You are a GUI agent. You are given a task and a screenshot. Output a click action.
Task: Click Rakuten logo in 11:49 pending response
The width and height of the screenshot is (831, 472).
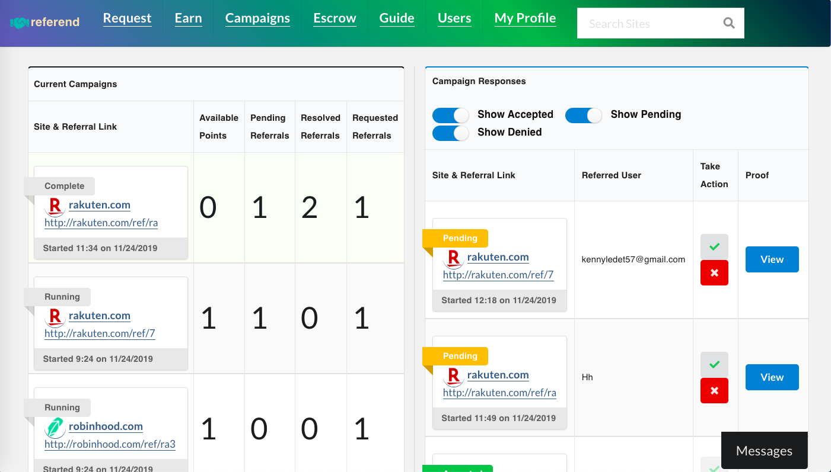[454, 376]
